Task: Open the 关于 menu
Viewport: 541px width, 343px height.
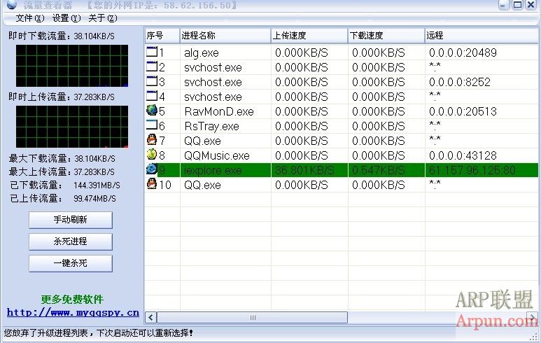Action: (103, 18)
